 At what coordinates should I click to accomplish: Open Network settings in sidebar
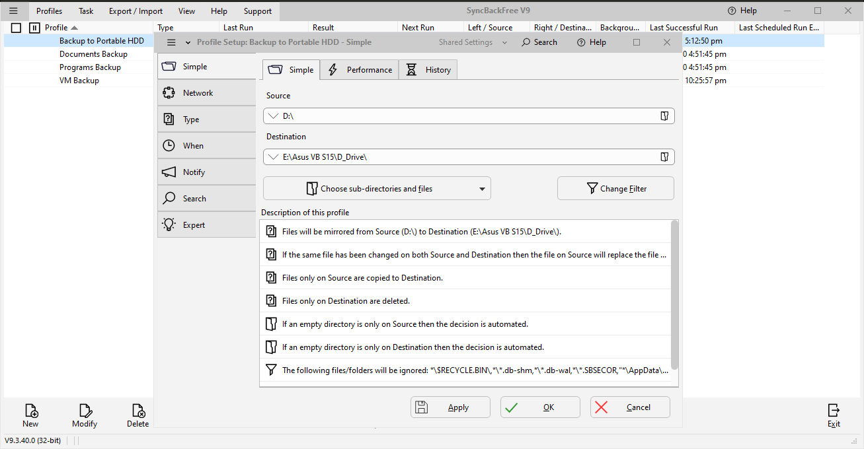click(x=207, y=93)
